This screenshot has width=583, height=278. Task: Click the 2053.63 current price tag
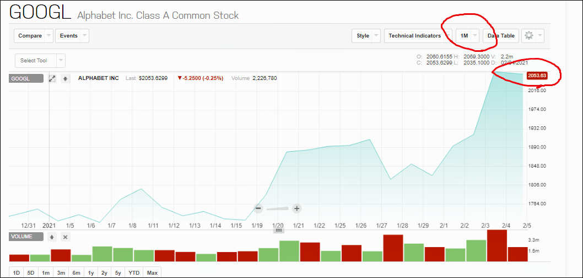[x=537, y=76]
